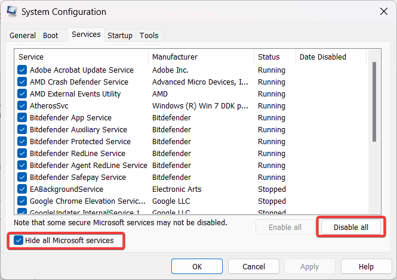Image resolution: width=397 pixels, height=280 pixels.
Task: Select 'Bitdefender RedLine Service' row text
Action: pyautogui.click(x=78, y=153)
